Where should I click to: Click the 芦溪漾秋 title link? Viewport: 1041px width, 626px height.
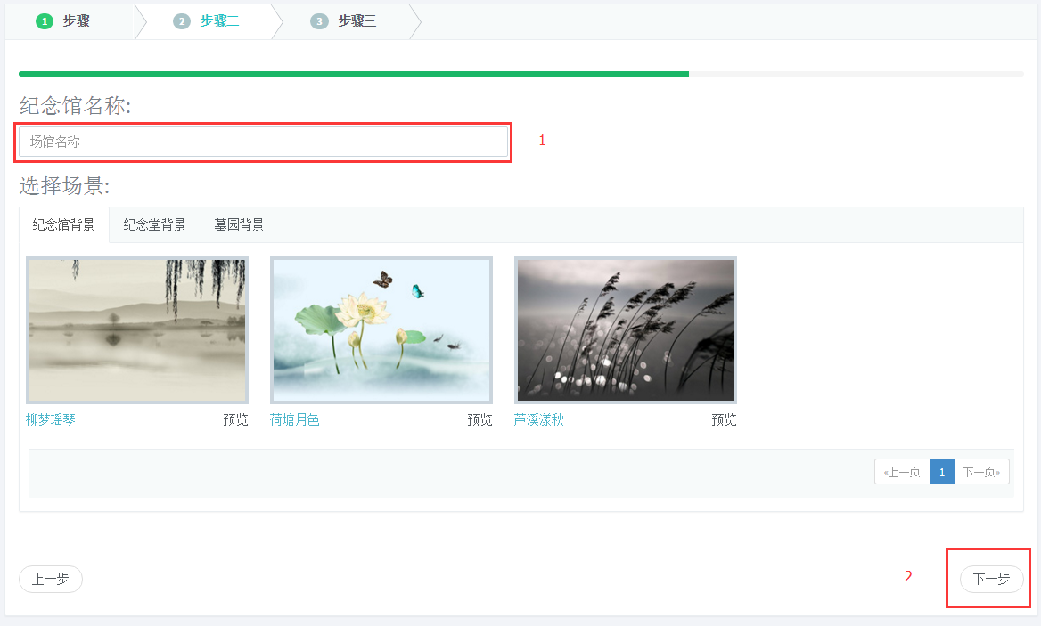point(539,420)
